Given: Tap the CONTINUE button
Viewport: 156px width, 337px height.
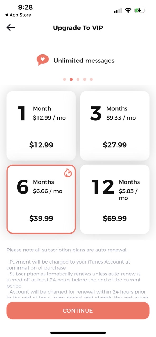Looking at the screenshot, I should coord(78,311).
